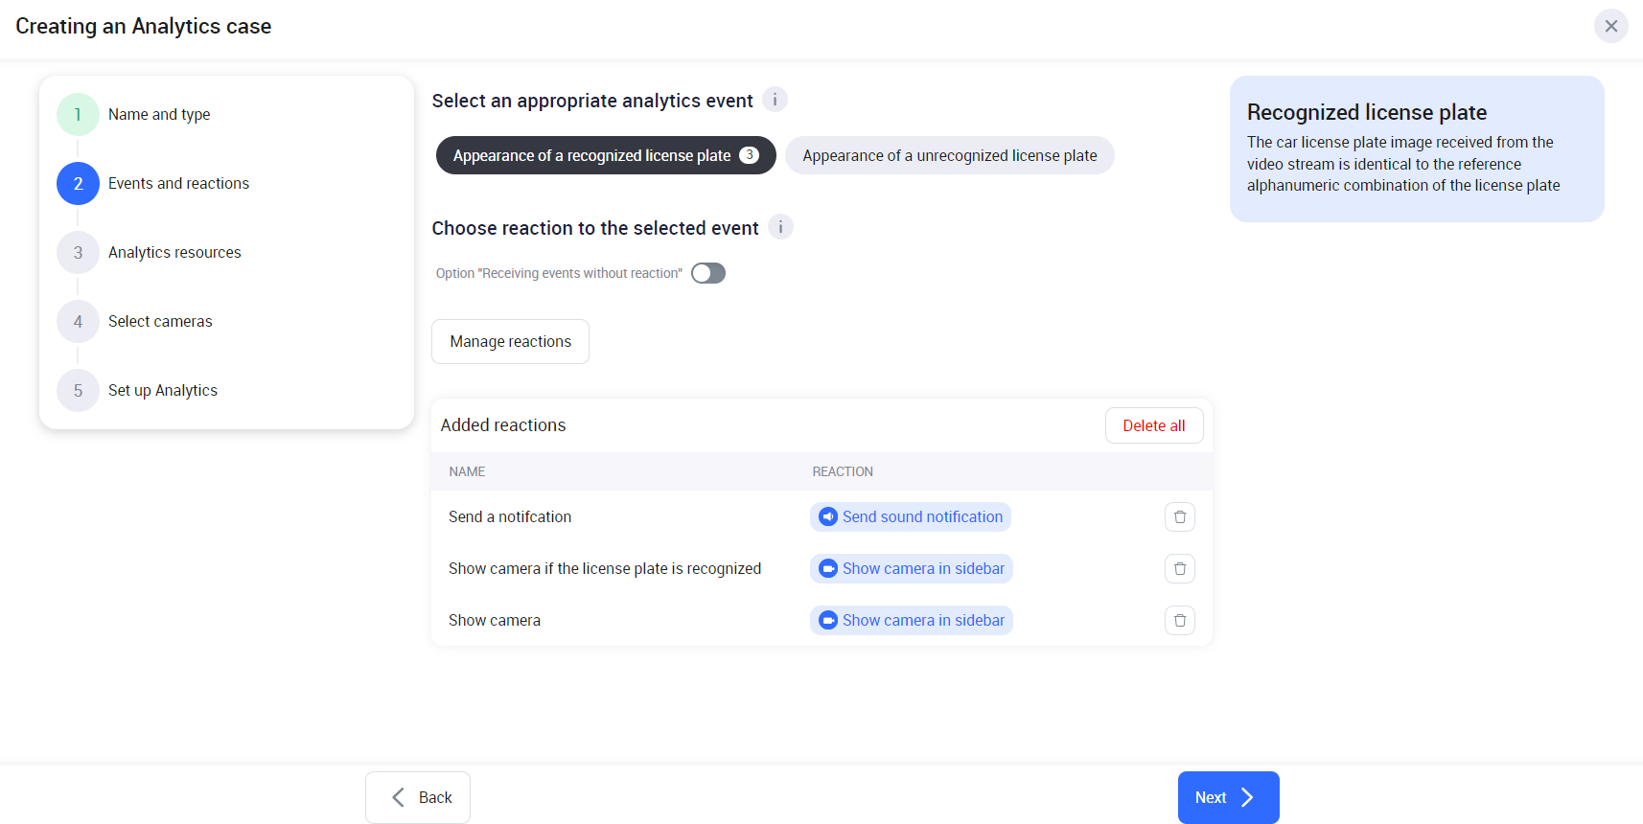Image resolution: width=1643 pixels, height=824 pixels.
Task: Proceed with the Next button
Action: click(x=1228, y=797)
